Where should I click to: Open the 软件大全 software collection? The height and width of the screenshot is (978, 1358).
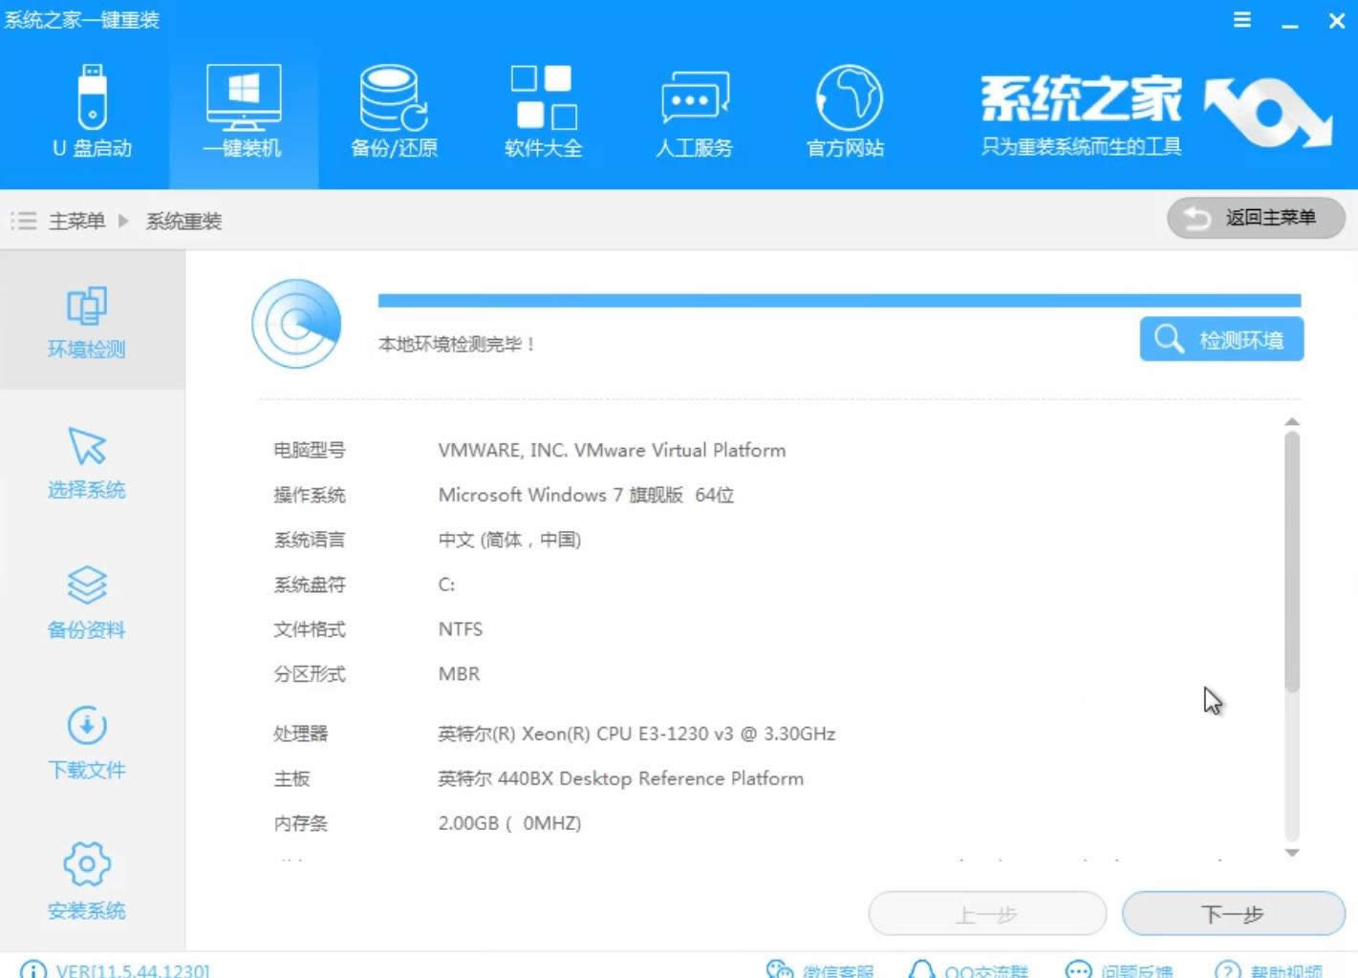pyautogui.click(x=542, y=110)
